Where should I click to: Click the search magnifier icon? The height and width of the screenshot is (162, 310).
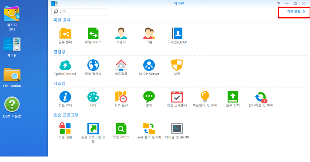pyautogui.click(x=56, y=12)
